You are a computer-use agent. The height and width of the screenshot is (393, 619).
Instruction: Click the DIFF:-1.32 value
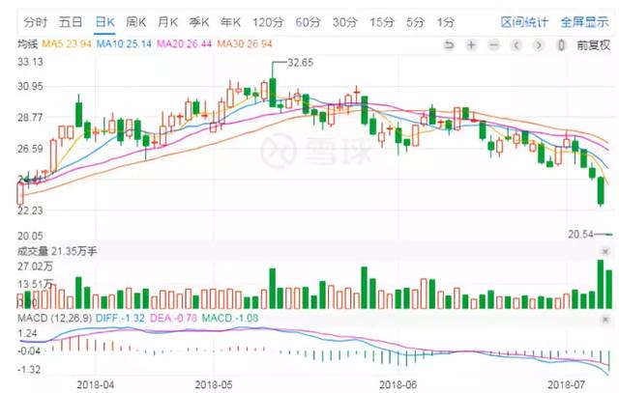tap(120, 318)
